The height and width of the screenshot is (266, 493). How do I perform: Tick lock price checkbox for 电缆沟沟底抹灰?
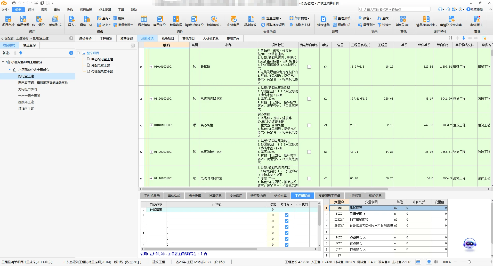[x=309, y=179]
